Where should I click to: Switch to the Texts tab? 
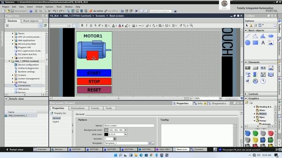coord(109,108)
